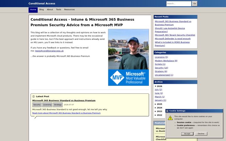
Task: Open the March (1) archive
Action: point(160,97)
